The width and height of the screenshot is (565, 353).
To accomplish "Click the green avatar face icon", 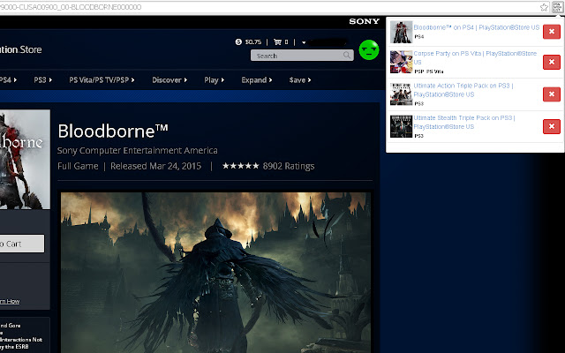I will tap(370, 51).
